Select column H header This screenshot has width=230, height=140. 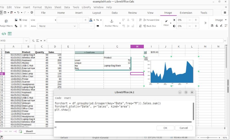pos(137,47)
